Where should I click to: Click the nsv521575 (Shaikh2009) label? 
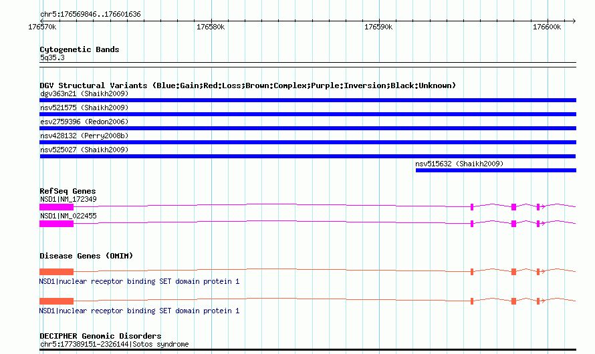[x=84, y=108]
